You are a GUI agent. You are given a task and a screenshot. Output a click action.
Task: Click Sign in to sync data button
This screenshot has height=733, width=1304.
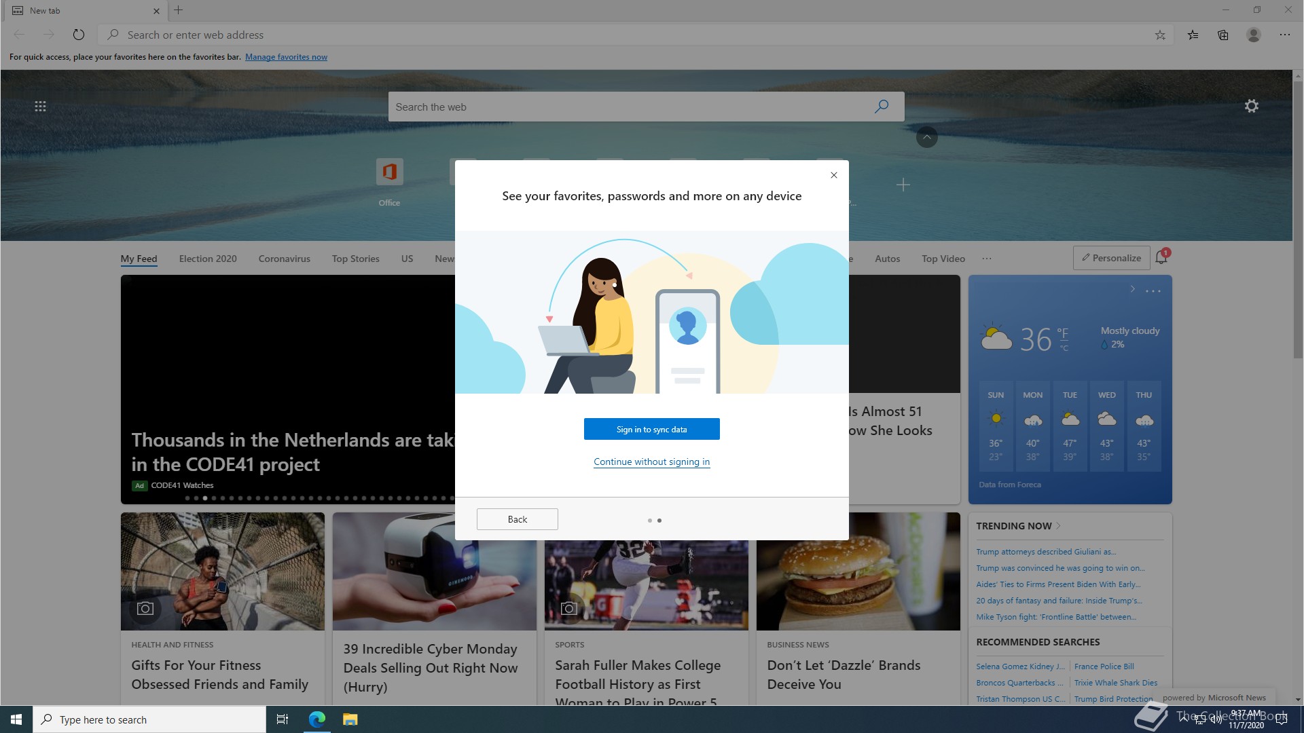tap(651, 429)
